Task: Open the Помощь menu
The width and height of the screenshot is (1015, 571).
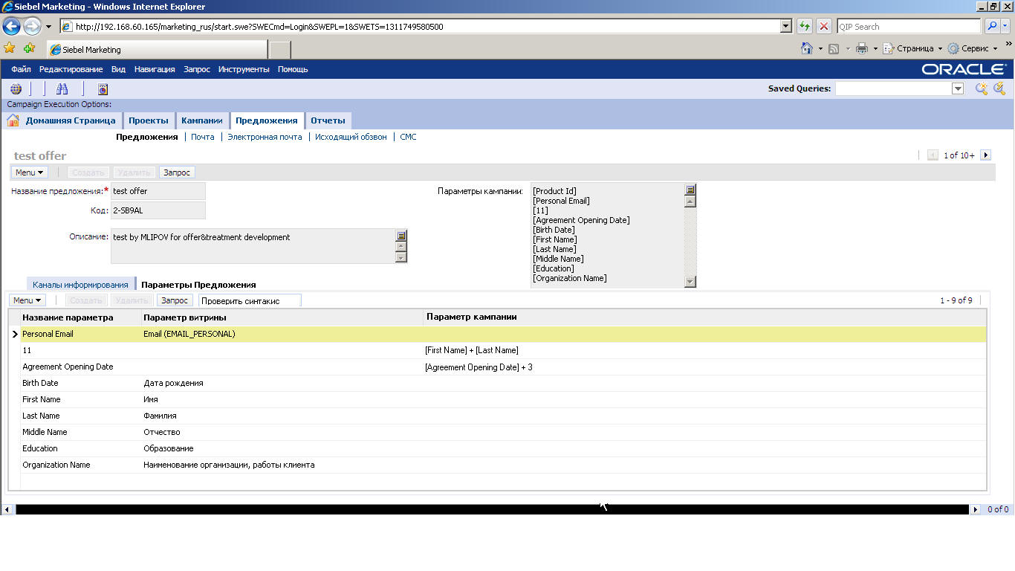Action: (293, 69)
